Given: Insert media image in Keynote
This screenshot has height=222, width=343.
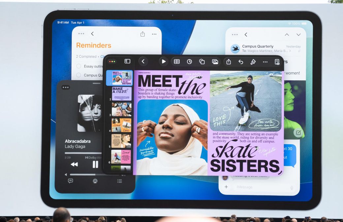Looking at the screenshot, I should pos(215,62).
